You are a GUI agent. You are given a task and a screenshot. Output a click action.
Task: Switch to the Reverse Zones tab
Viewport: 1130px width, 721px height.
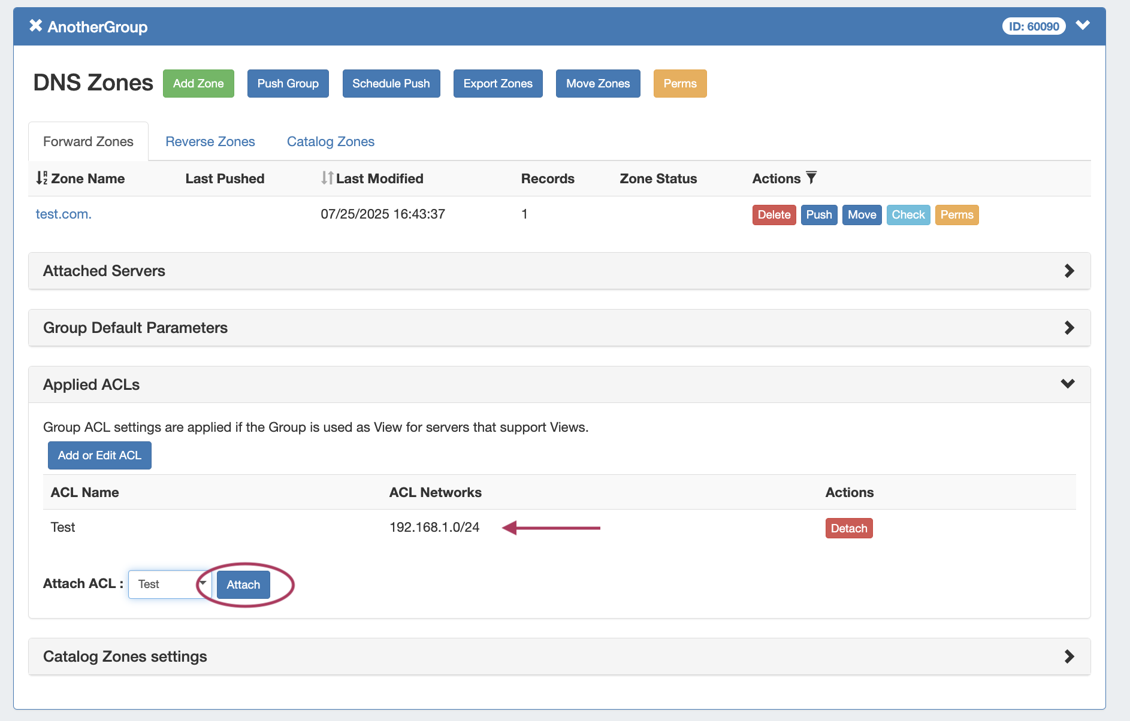[x=210, y=141]
